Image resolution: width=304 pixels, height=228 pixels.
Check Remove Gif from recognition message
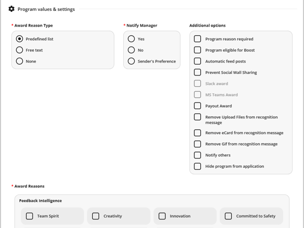pos(198,144)
